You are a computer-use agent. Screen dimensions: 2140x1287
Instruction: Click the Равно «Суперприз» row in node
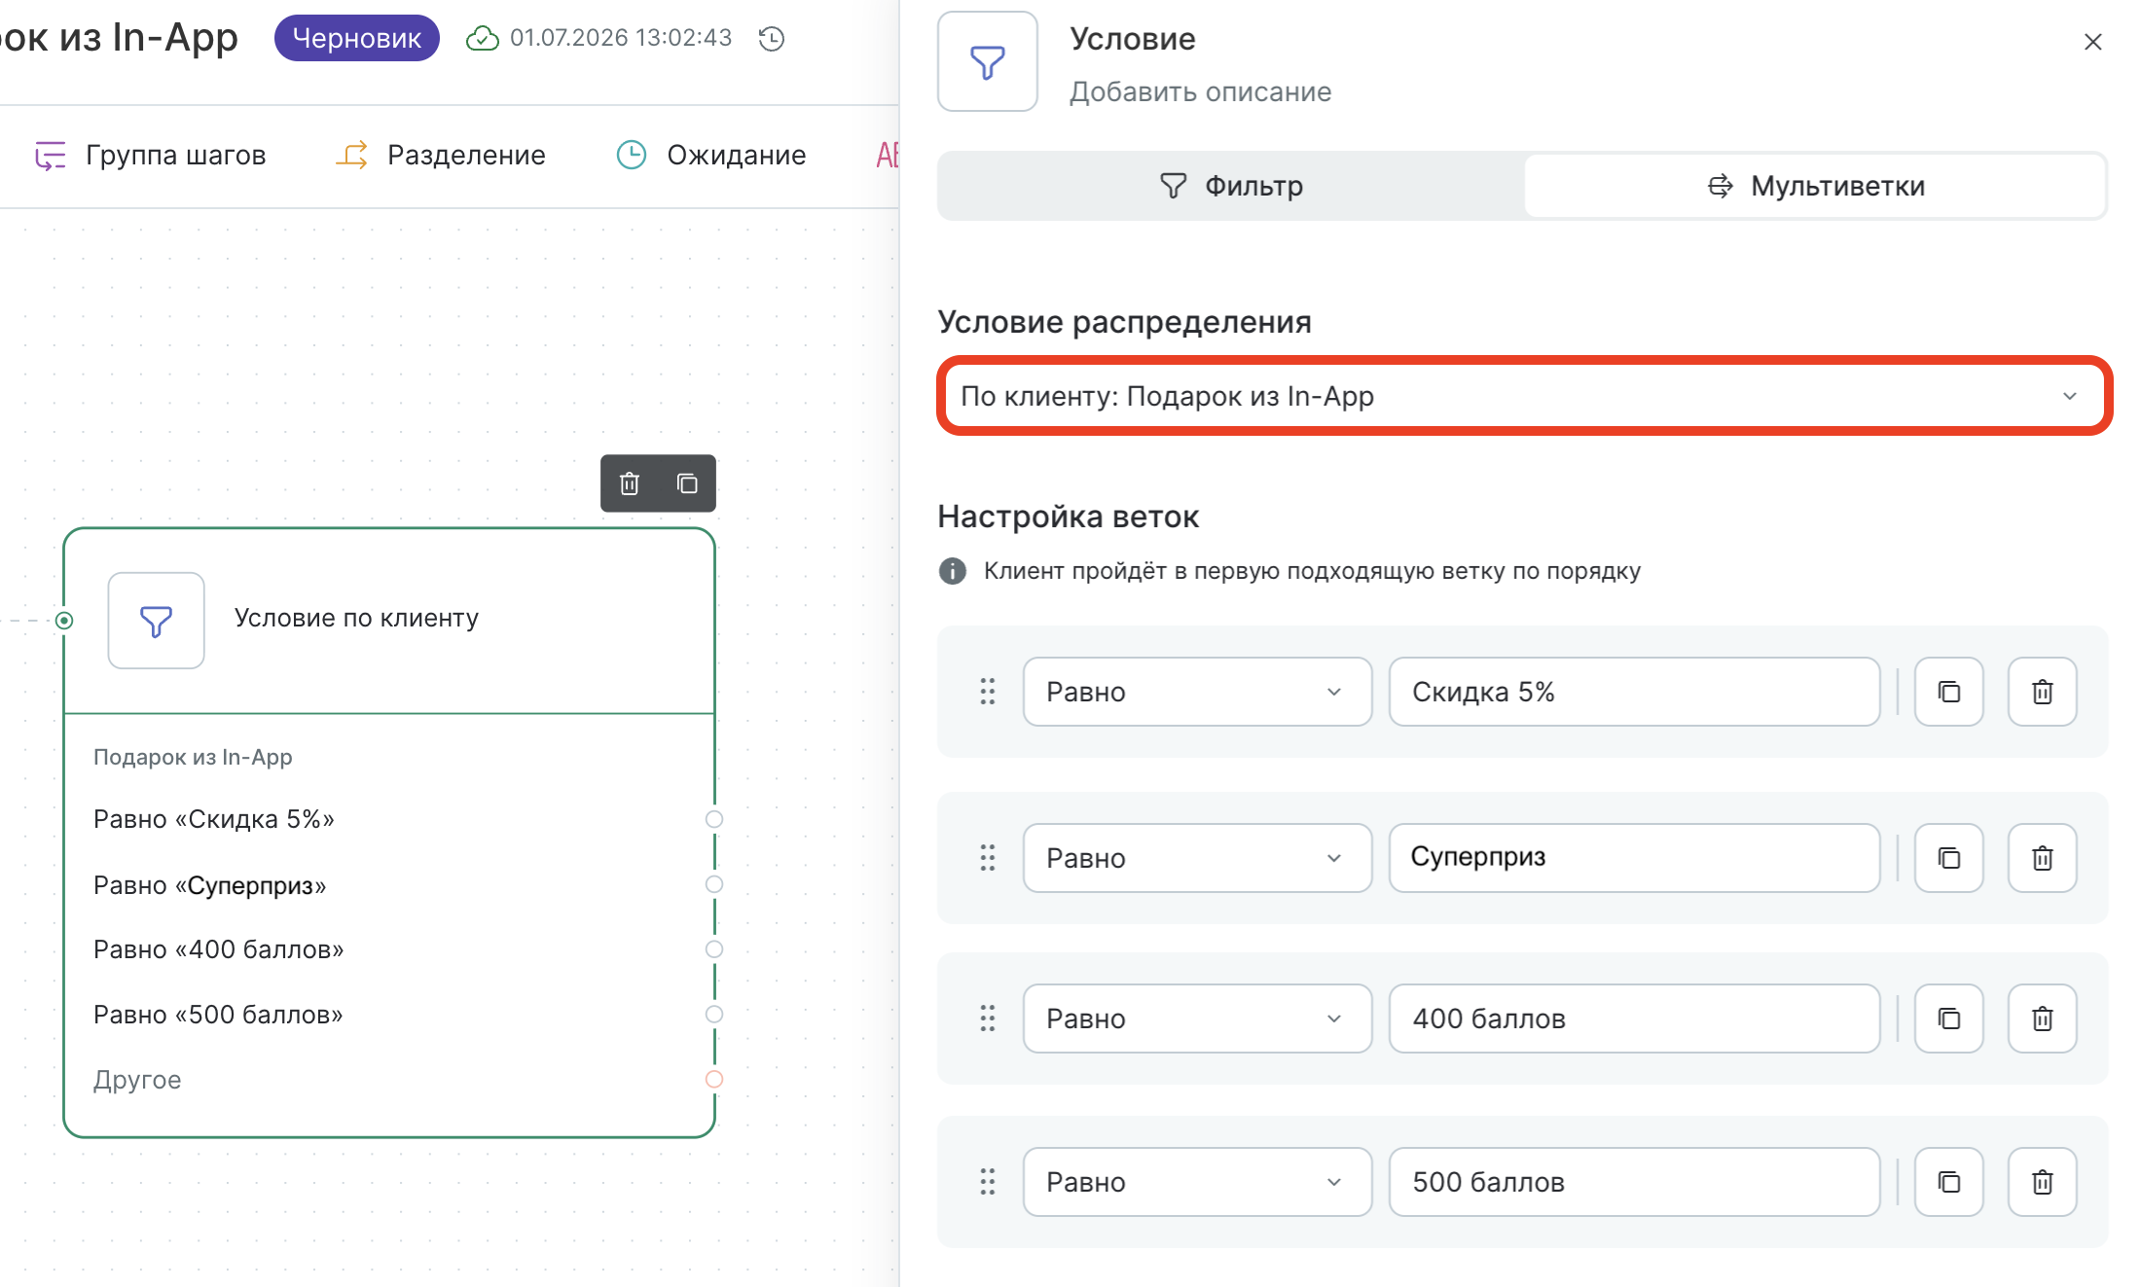(209, 885)
